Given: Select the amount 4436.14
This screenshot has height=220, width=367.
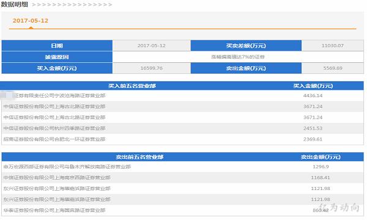Looking at the screenshot, I should pyautogui.click(x=313, y=95).
